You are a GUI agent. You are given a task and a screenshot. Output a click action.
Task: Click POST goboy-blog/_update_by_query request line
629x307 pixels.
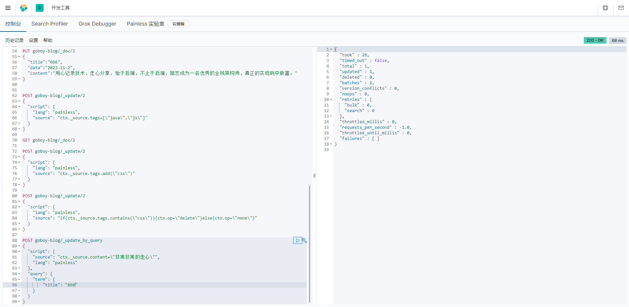pyautogui.click(x=63, y=240)
